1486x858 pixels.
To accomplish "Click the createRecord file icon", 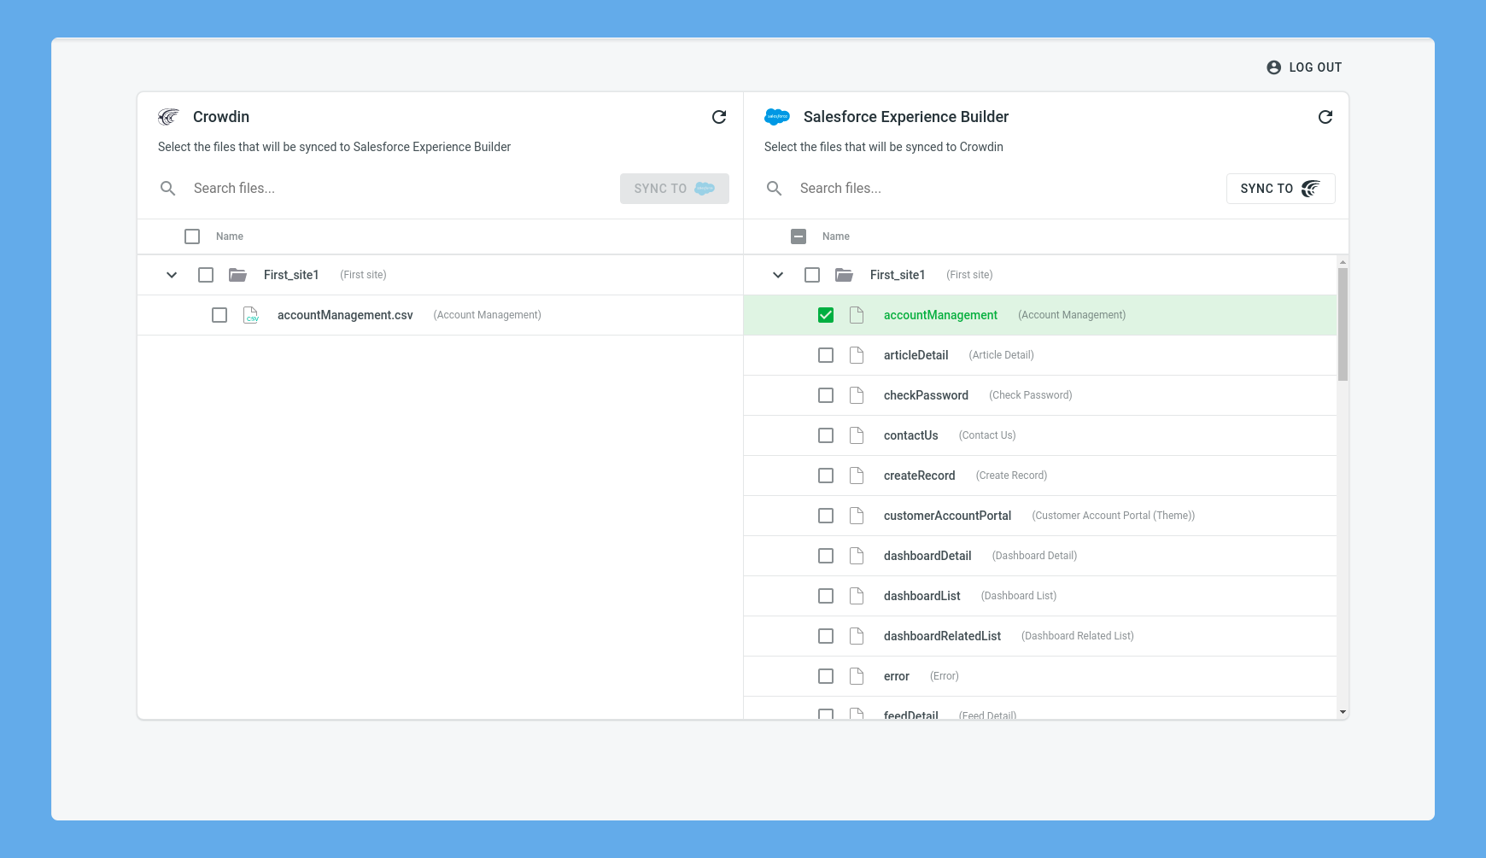I will pyautogui.click(x=857, y=476).
